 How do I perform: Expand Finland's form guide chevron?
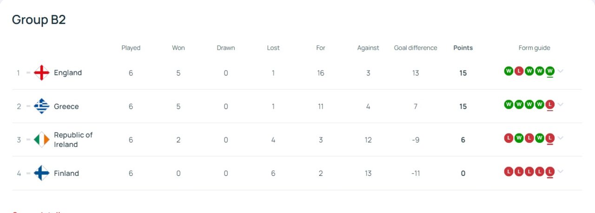click(561, 172)
